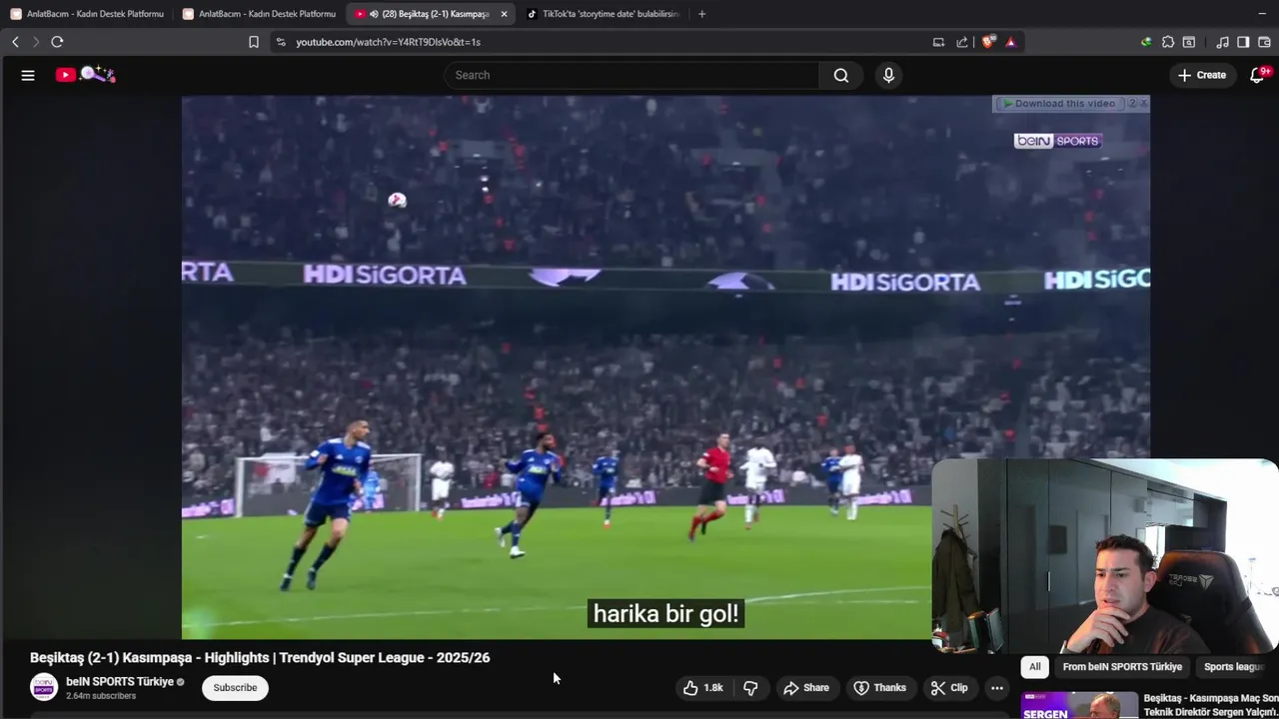Viewport: 1279px width, 719px height.
Task: Select the Sports leagues chip
Action: 1235,667
